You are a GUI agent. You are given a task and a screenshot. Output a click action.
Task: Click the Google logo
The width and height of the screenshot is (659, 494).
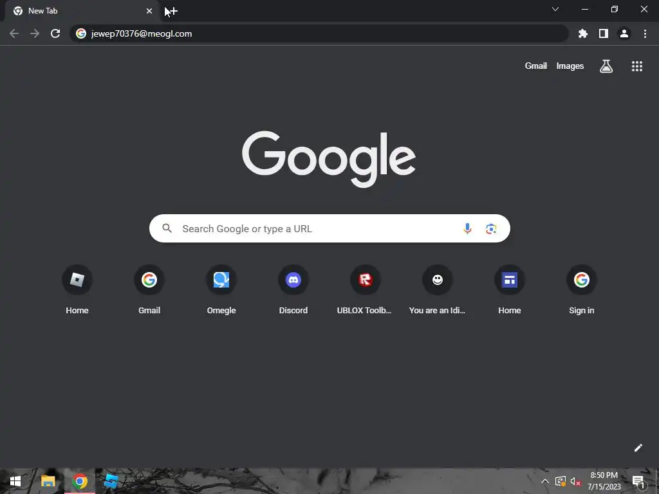(329, 159)
